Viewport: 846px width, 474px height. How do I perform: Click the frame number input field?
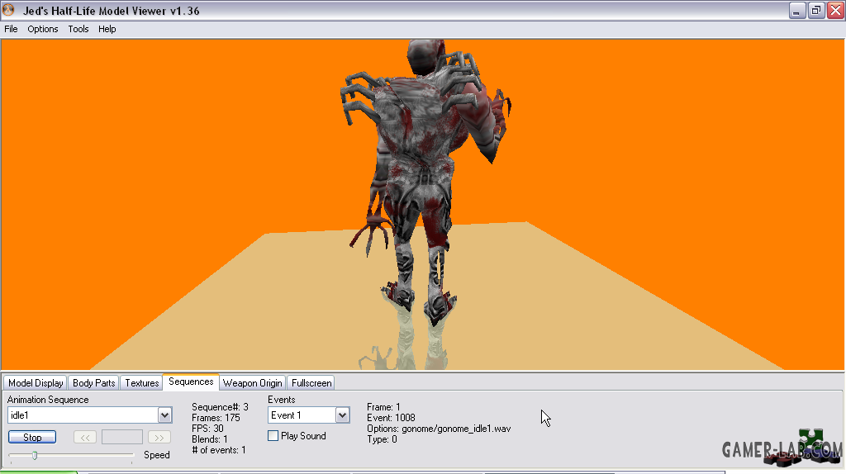(x=122, y=438)
